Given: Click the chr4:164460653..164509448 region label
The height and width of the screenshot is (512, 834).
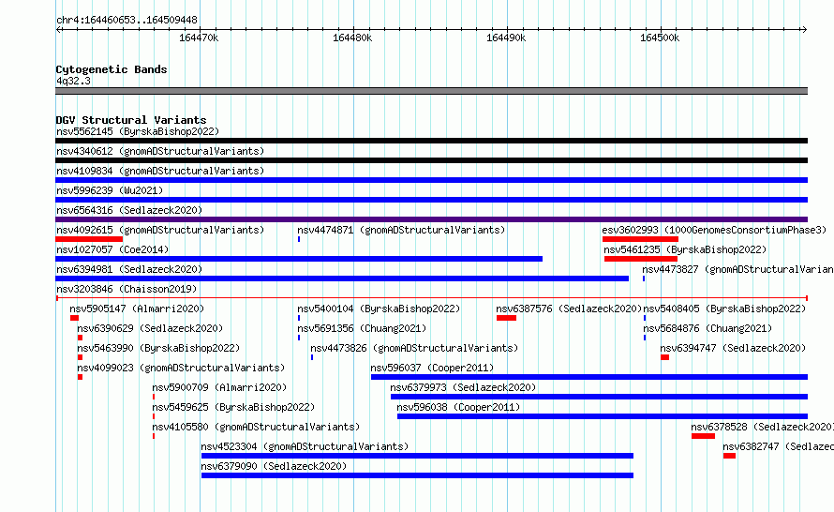Looking at the screenshot, I should click(x=127, y=20).
